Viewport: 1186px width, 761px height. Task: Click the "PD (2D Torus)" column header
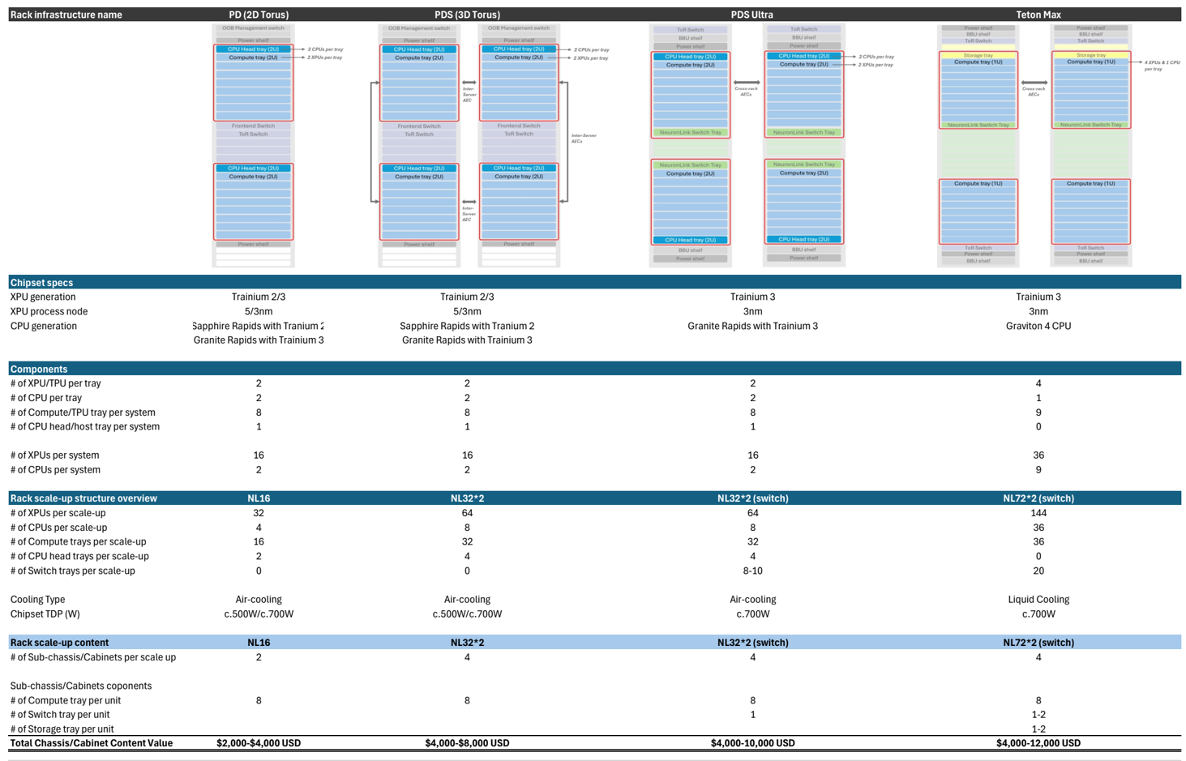click(259, 15)
